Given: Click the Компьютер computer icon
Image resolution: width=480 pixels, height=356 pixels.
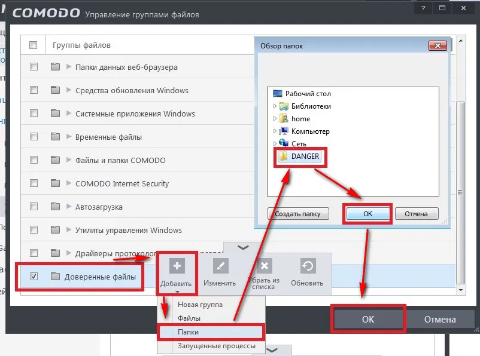Looking at the screenshot, I should 284,131.
